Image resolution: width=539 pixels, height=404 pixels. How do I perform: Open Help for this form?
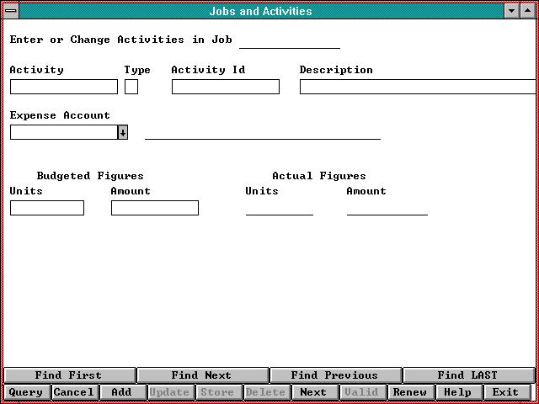tap(457, 392)
